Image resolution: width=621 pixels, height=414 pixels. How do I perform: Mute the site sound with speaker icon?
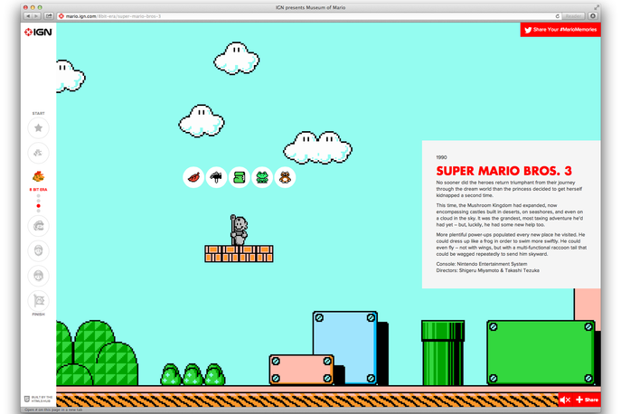(564, 400)
